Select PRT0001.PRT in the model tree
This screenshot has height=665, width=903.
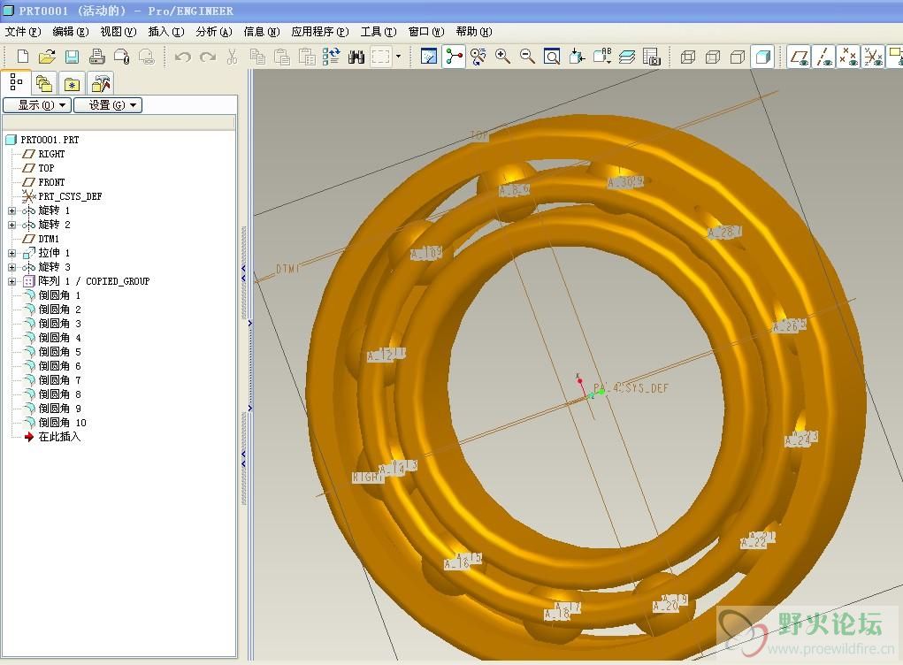[x=42, y=140]
